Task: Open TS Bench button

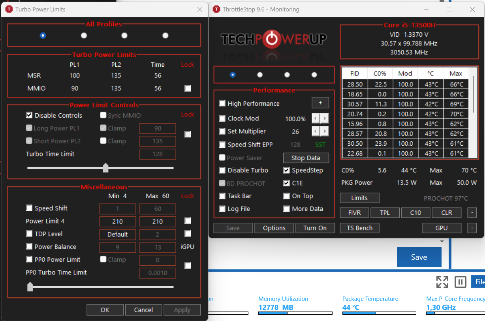Action: click(359, 228)
